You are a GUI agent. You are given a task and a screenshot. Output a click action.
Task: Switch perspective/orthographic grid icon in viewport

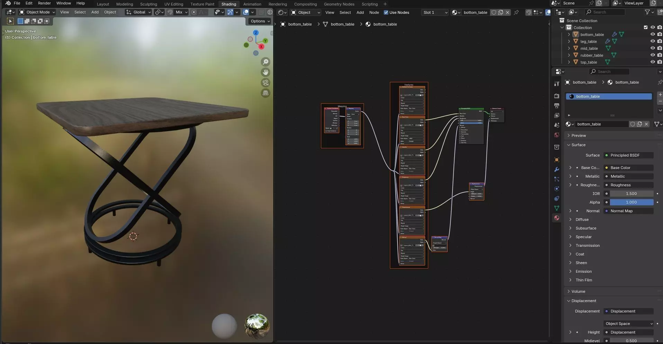coord(266,93)
